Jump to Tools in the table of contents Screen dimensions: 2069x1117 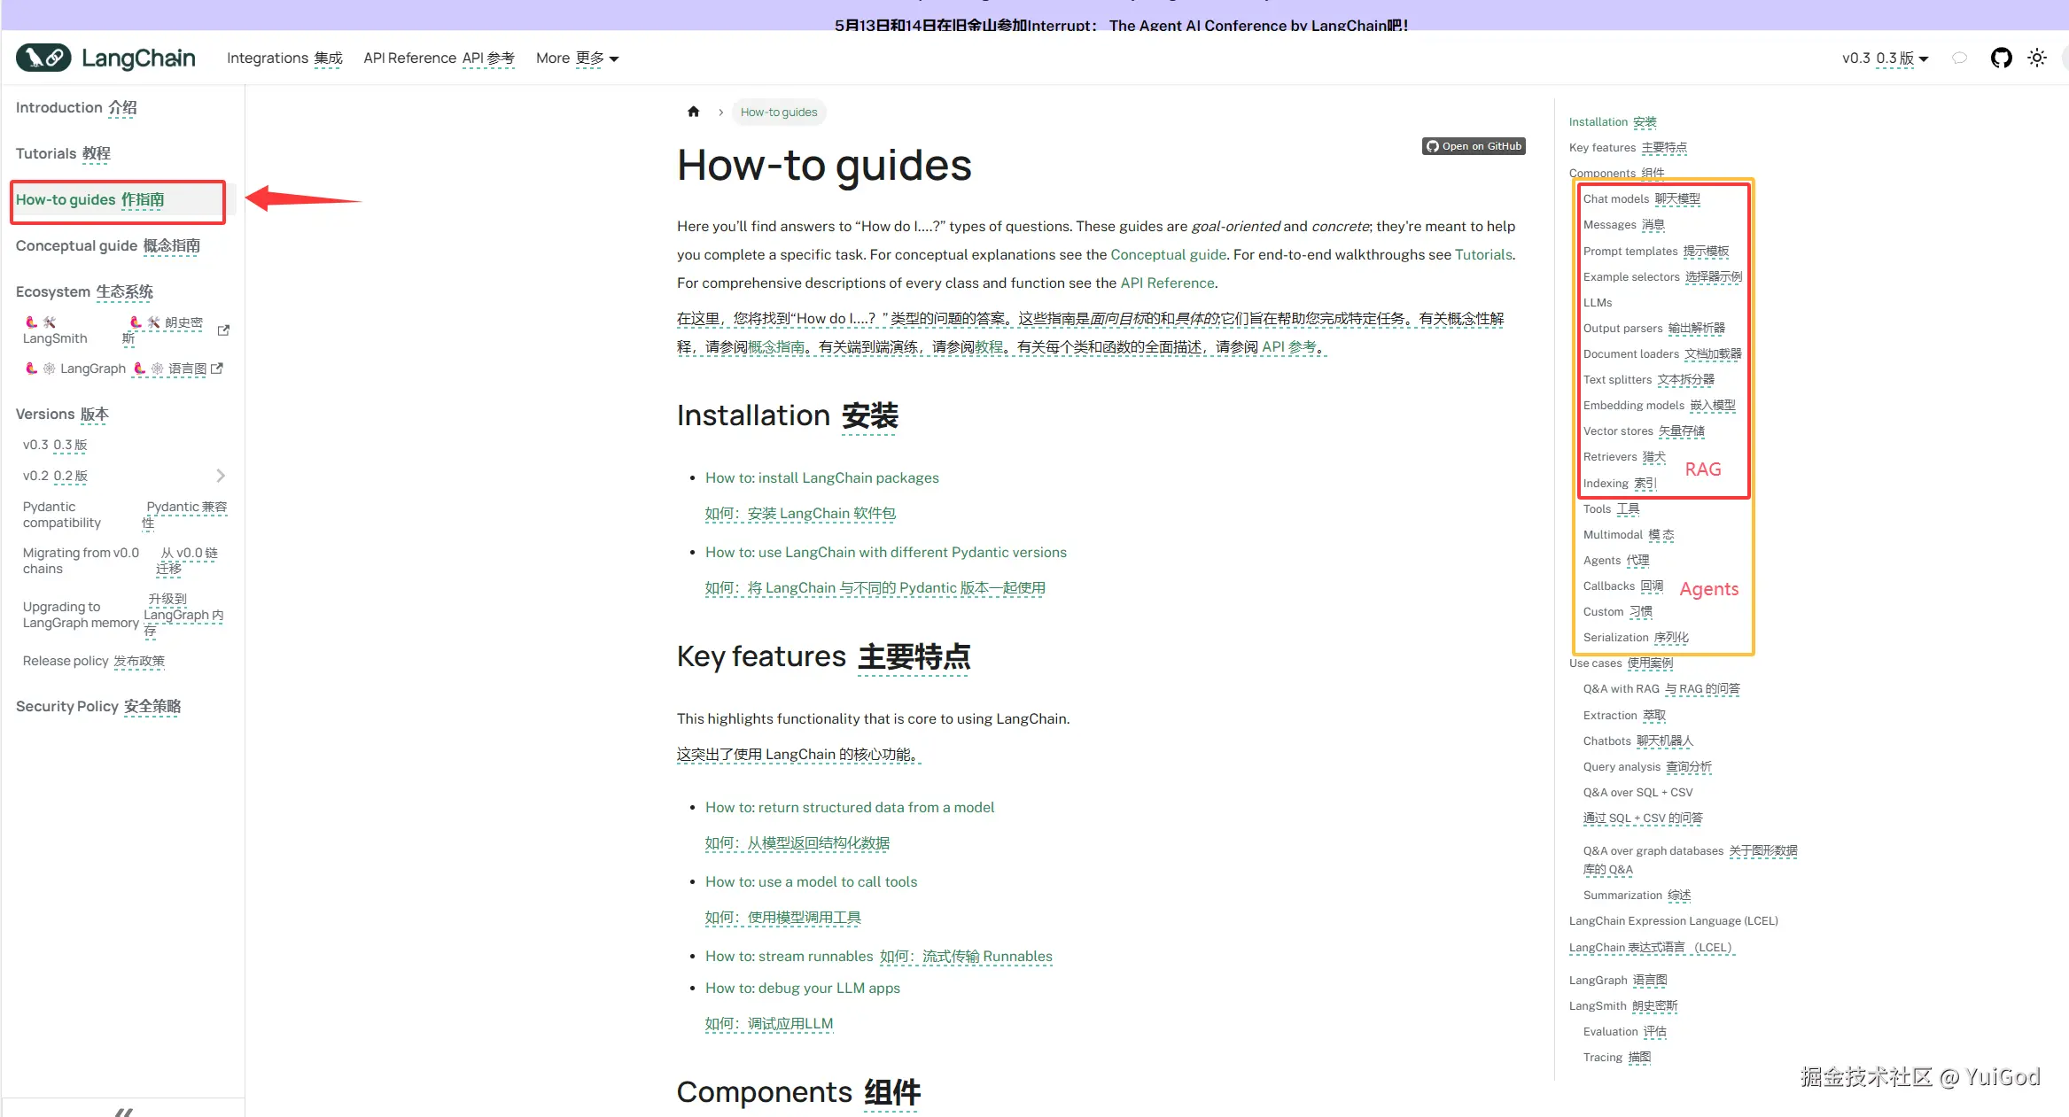tap(1611, 508)
